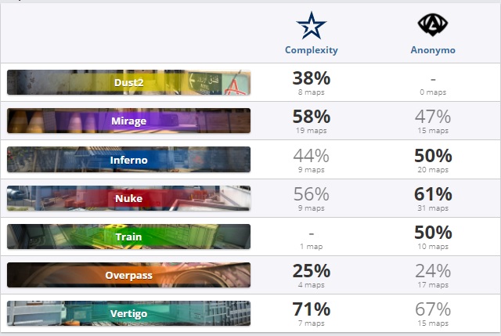501x336 pixels.
Task: Click Anonymo's 50% Inferno win rate
Action: point(433,155)
